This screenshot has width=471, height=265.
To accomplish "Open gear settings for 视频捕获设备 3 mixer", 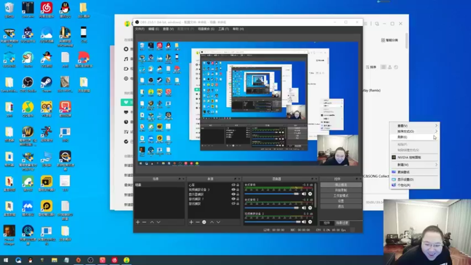I will (310, 222).
